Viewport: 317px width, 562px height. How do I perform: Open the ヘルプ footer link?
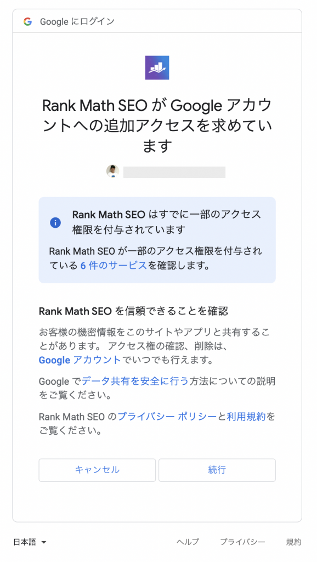(x=188, y=542)
